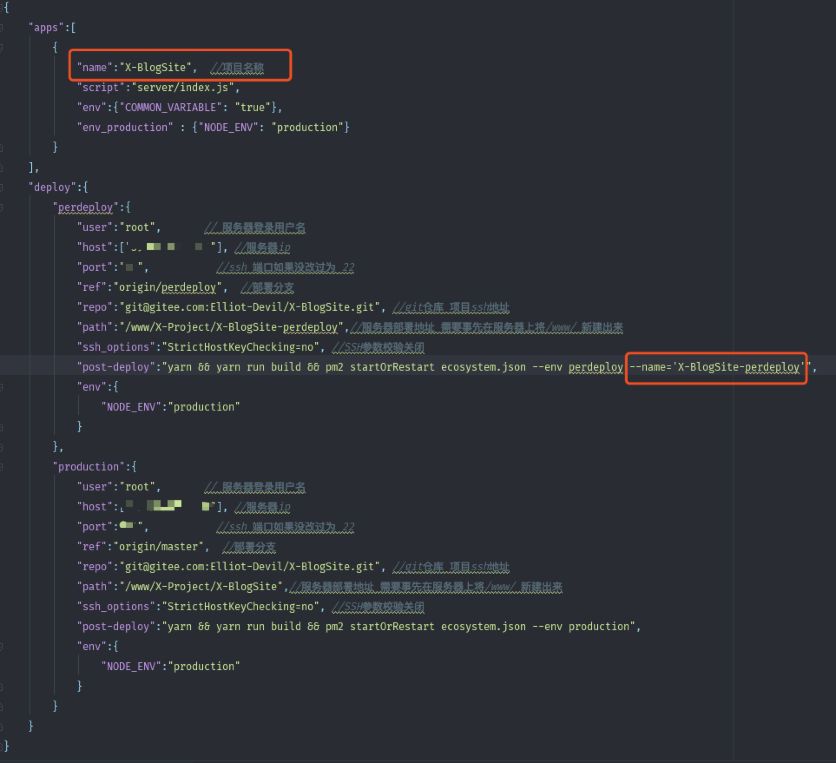Click "root" in the production block
836x763 pixels.
137,487
